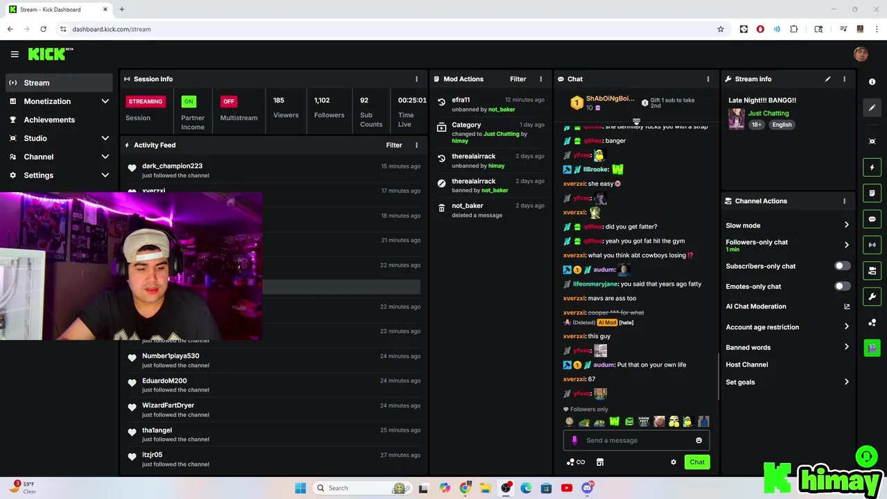Image resolution: width=887 pixels, height=499 pixels.
Task: Click the Multistream OFF badge
Action: pyautogui.click(x=229, y=101)
